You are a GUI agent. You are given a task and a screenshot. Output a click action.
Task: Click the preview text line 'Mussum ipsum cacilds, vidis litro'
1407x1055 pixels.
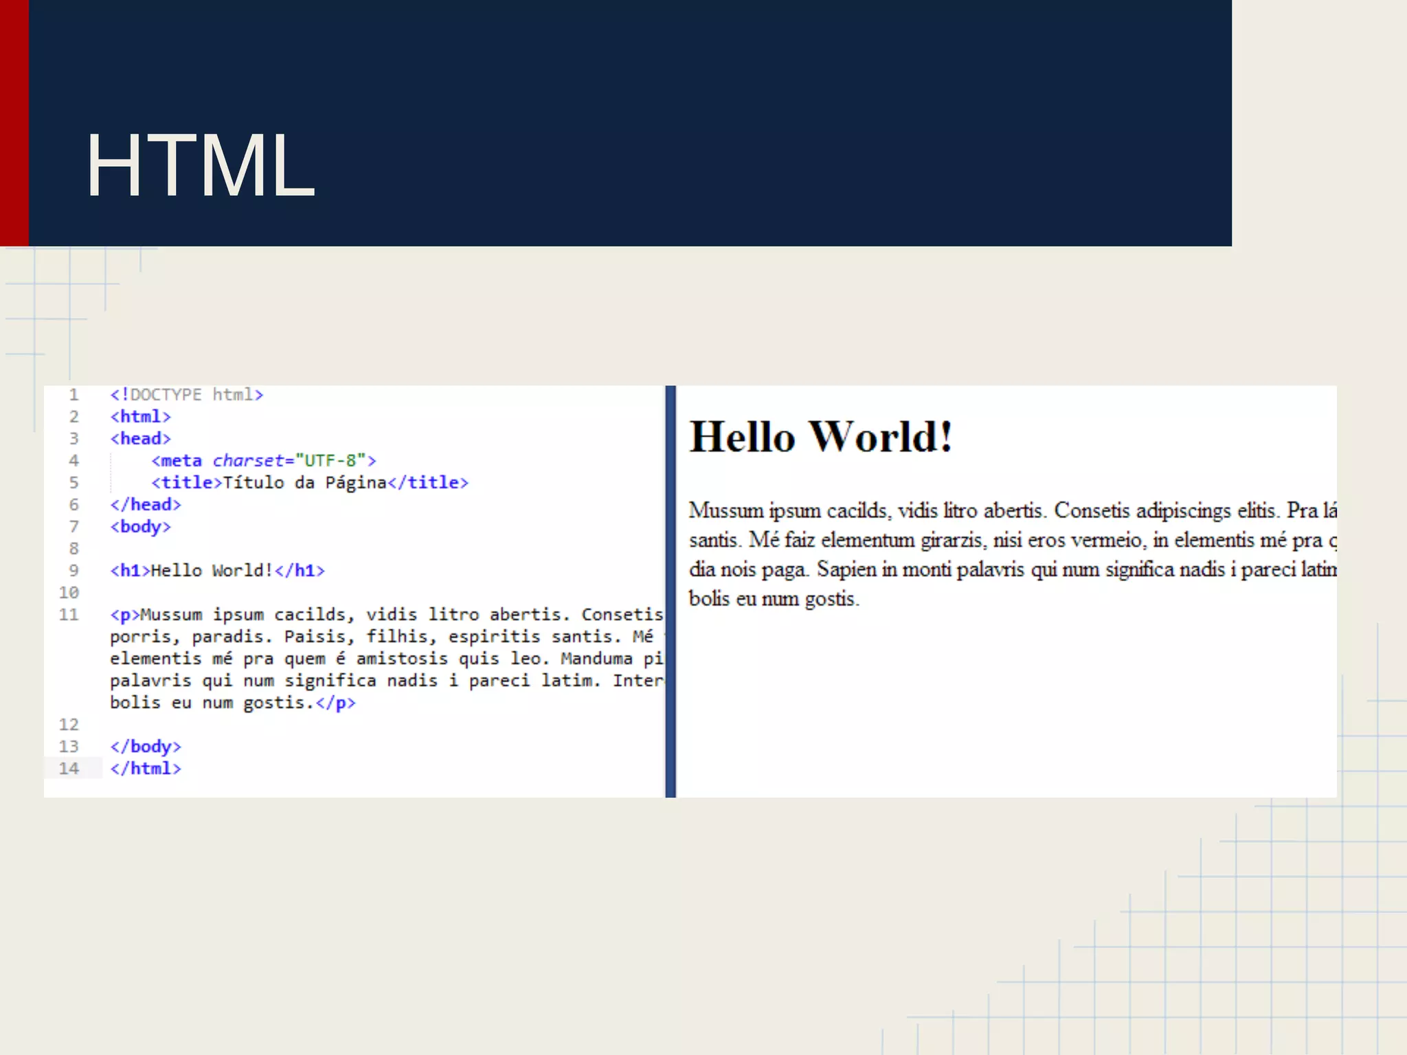[x=1013, y=510]
